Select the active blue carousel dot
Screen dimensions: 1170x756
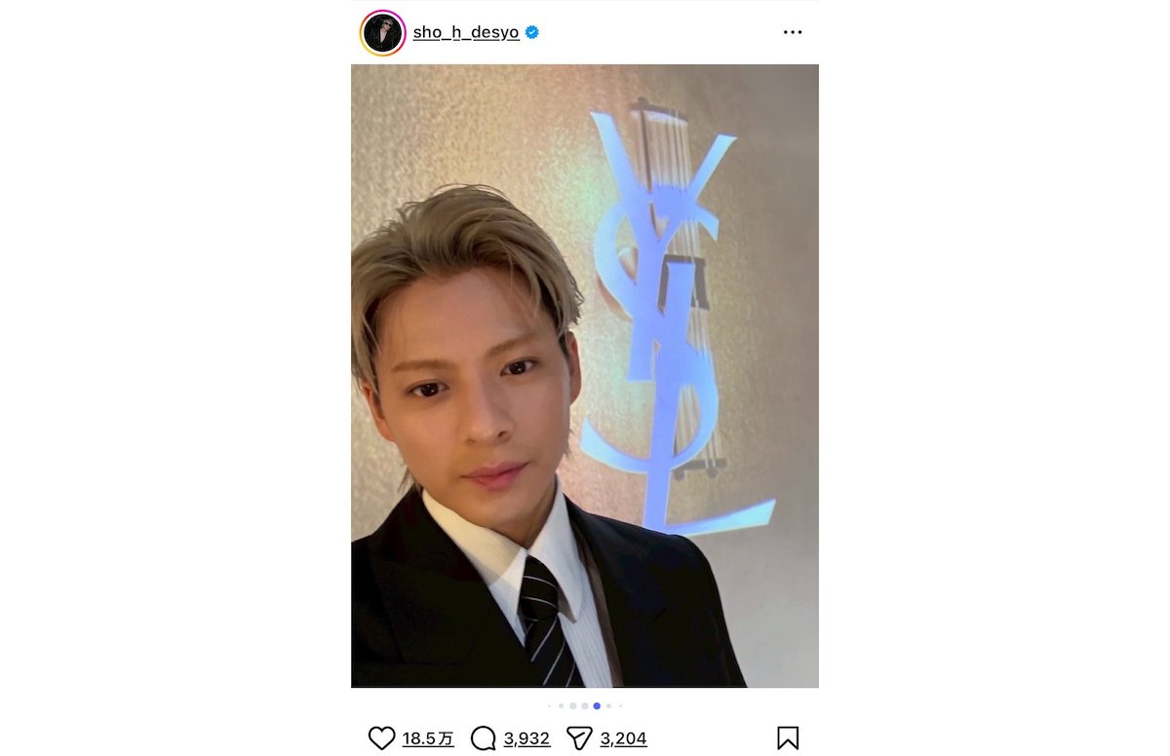tap(597, 706)
